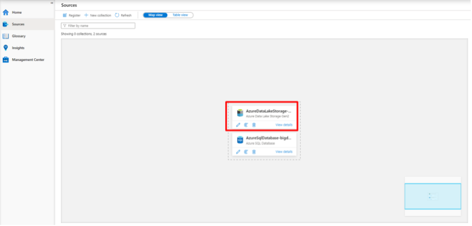Start new scan for AzureSqlDatabase source
This screenshot has height=226, width=472.
pyautogui.click(x=246, y=152)
